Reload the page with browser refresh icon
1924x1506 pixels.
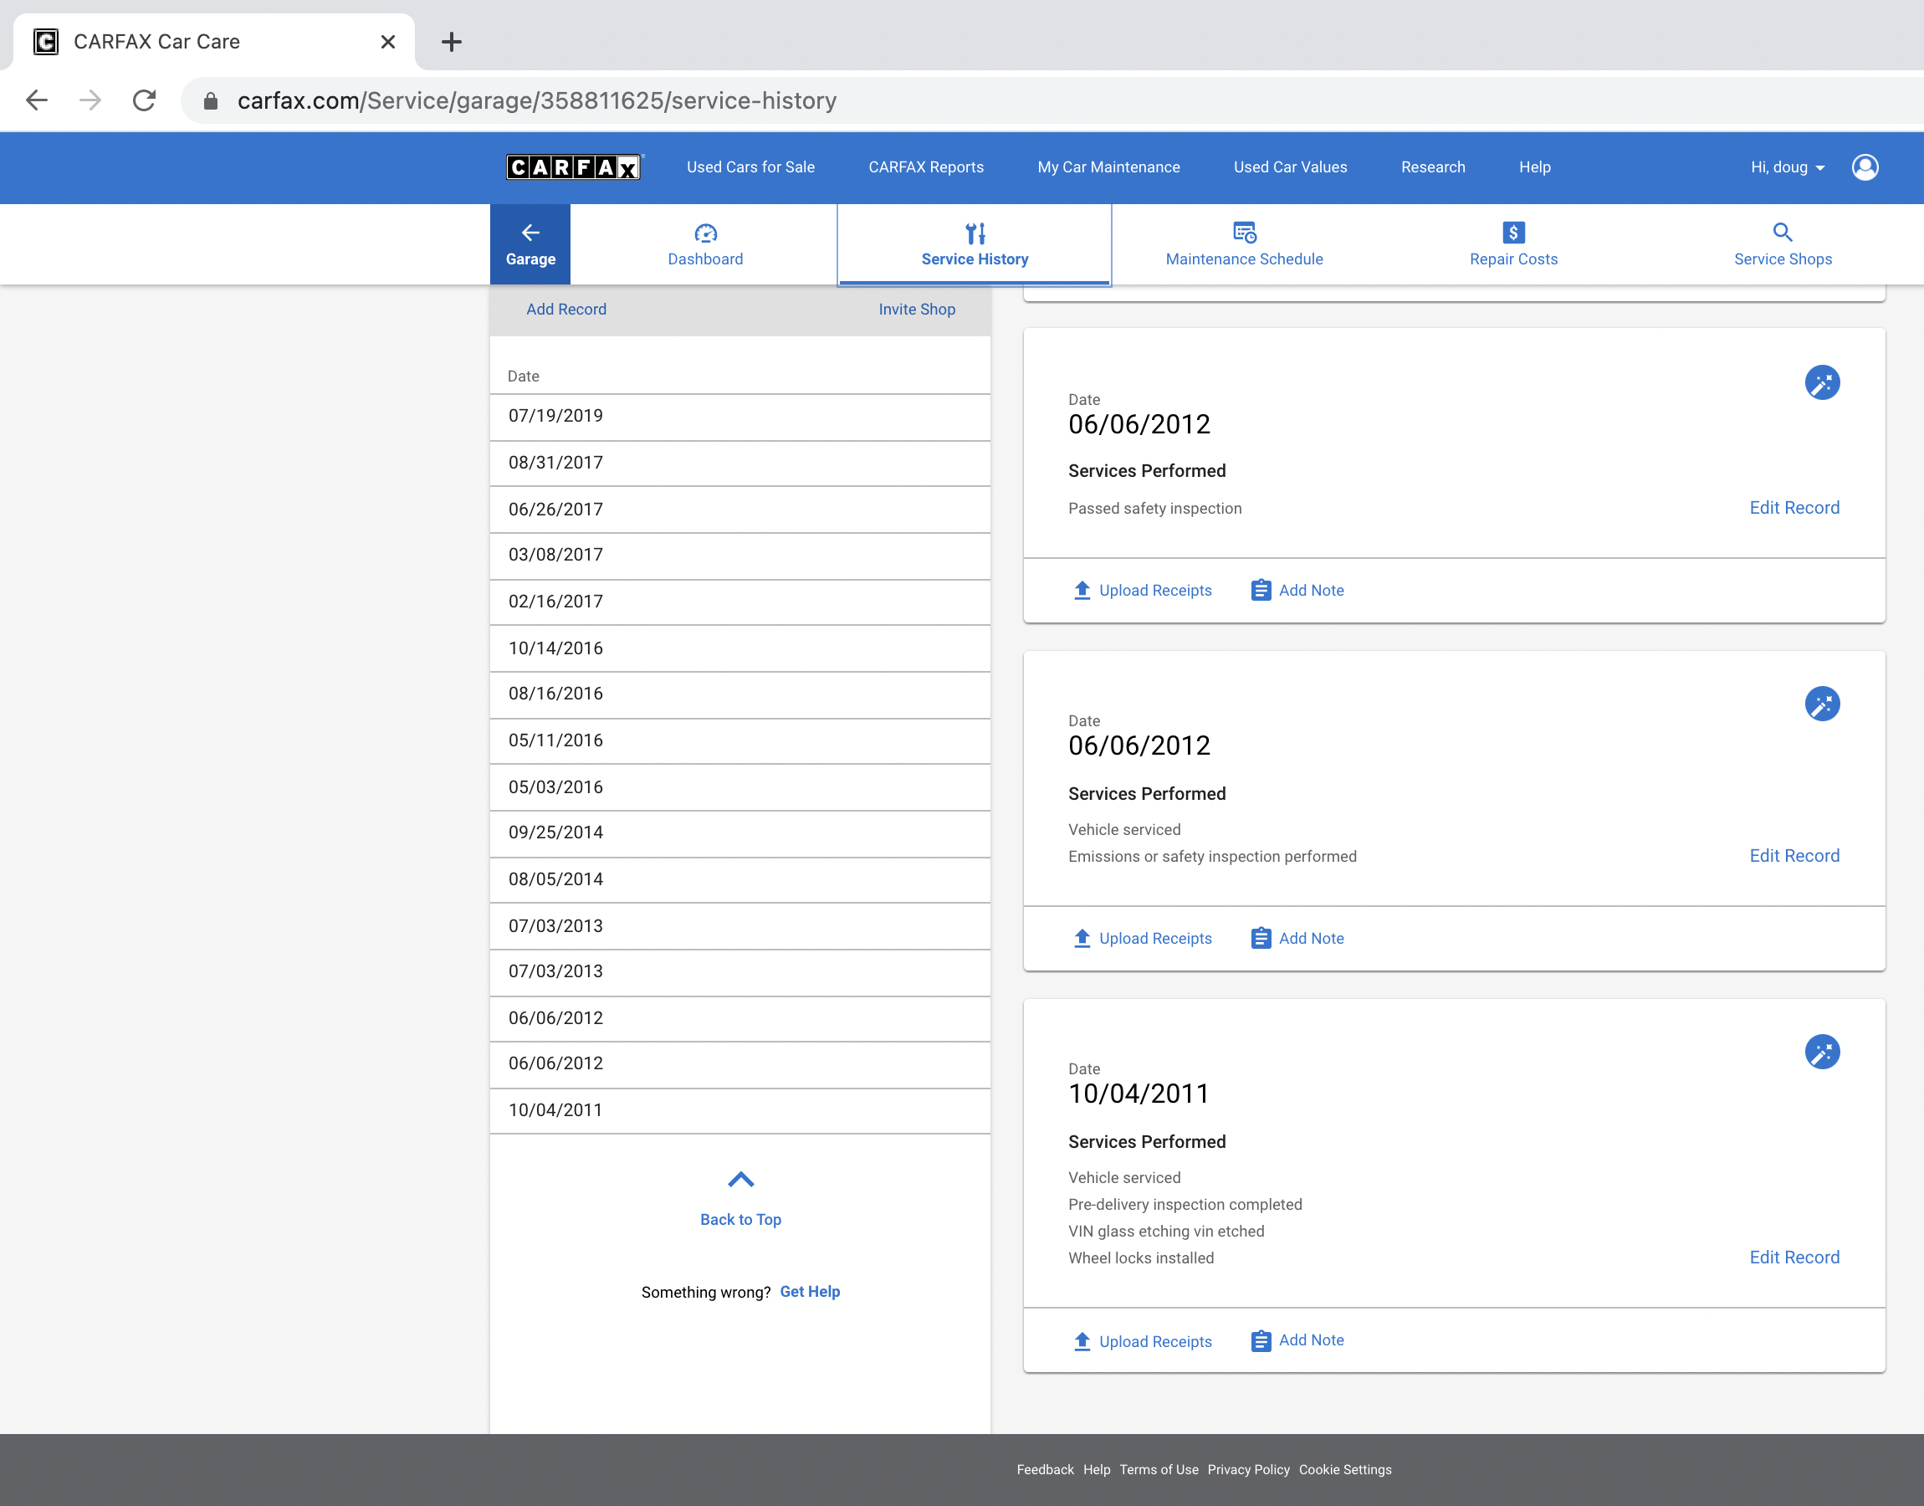point(145,100)
